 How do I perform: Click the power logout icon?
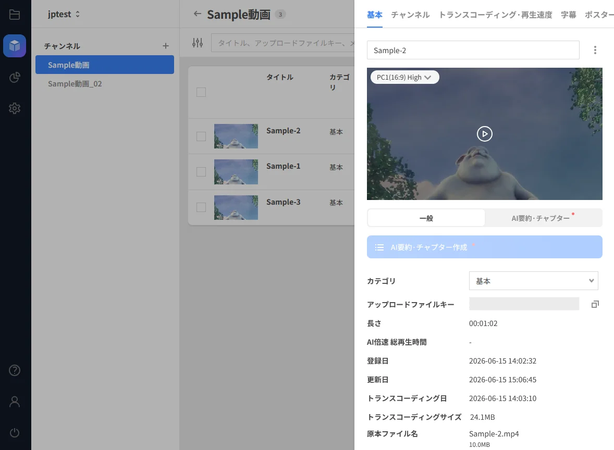pos(15,433)
